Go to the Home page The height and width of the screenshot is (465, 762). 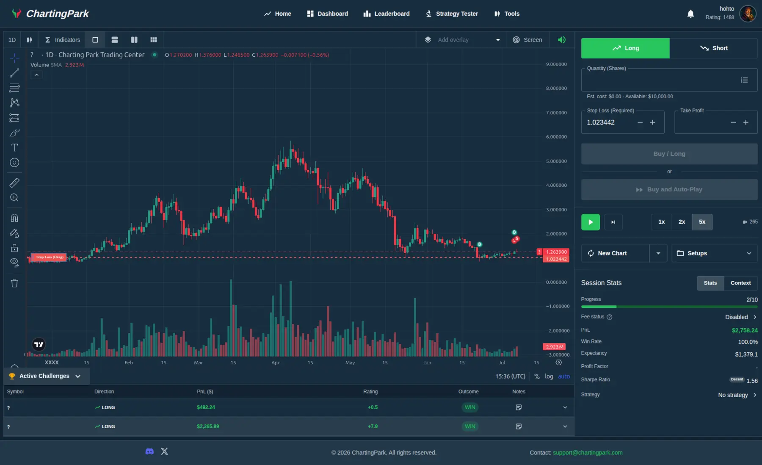coord(278,14)
